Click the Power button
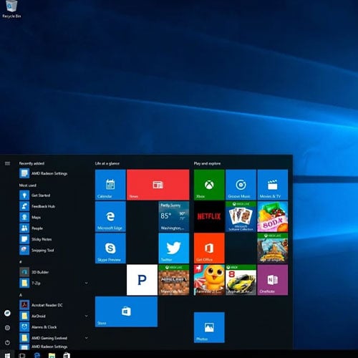 [x=7, y=343]
